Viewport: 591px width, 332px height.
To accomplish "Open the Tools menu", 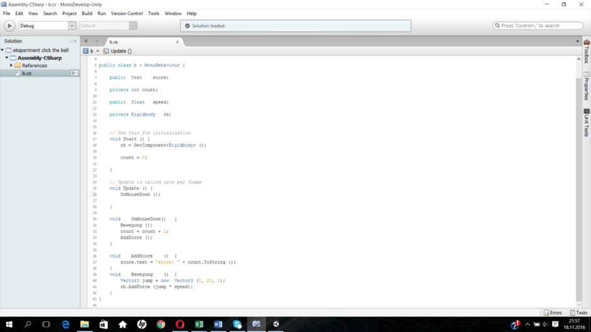I will pos(154,13).
